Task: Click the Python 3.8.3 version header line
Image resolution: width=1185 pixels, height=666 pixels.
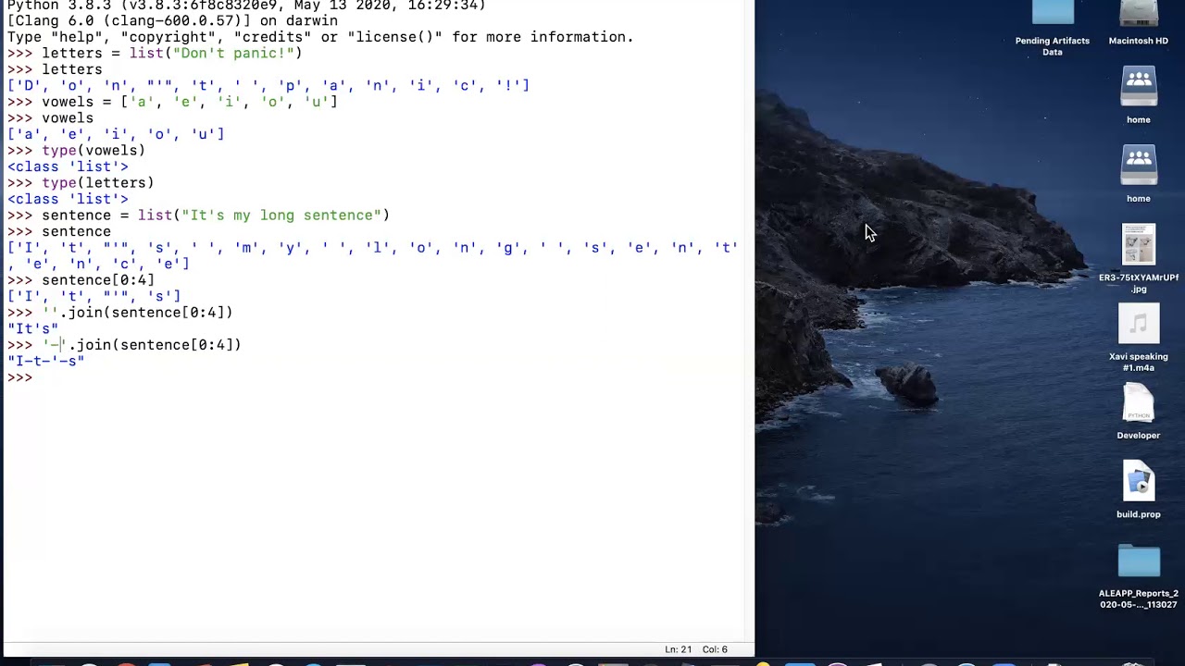Action: click(246, 6)
